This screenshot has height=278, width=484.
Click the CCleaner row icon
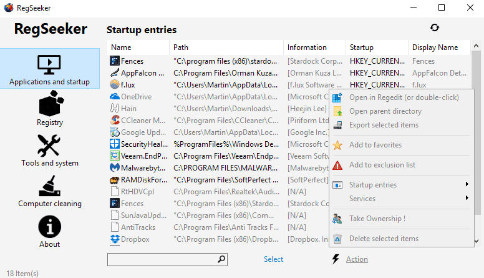tap(115, 121)
